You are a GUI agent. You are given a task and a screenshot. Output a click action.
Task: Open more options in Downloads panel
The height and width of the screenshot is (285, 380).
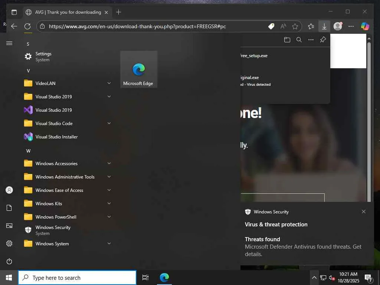click(311, 40)
